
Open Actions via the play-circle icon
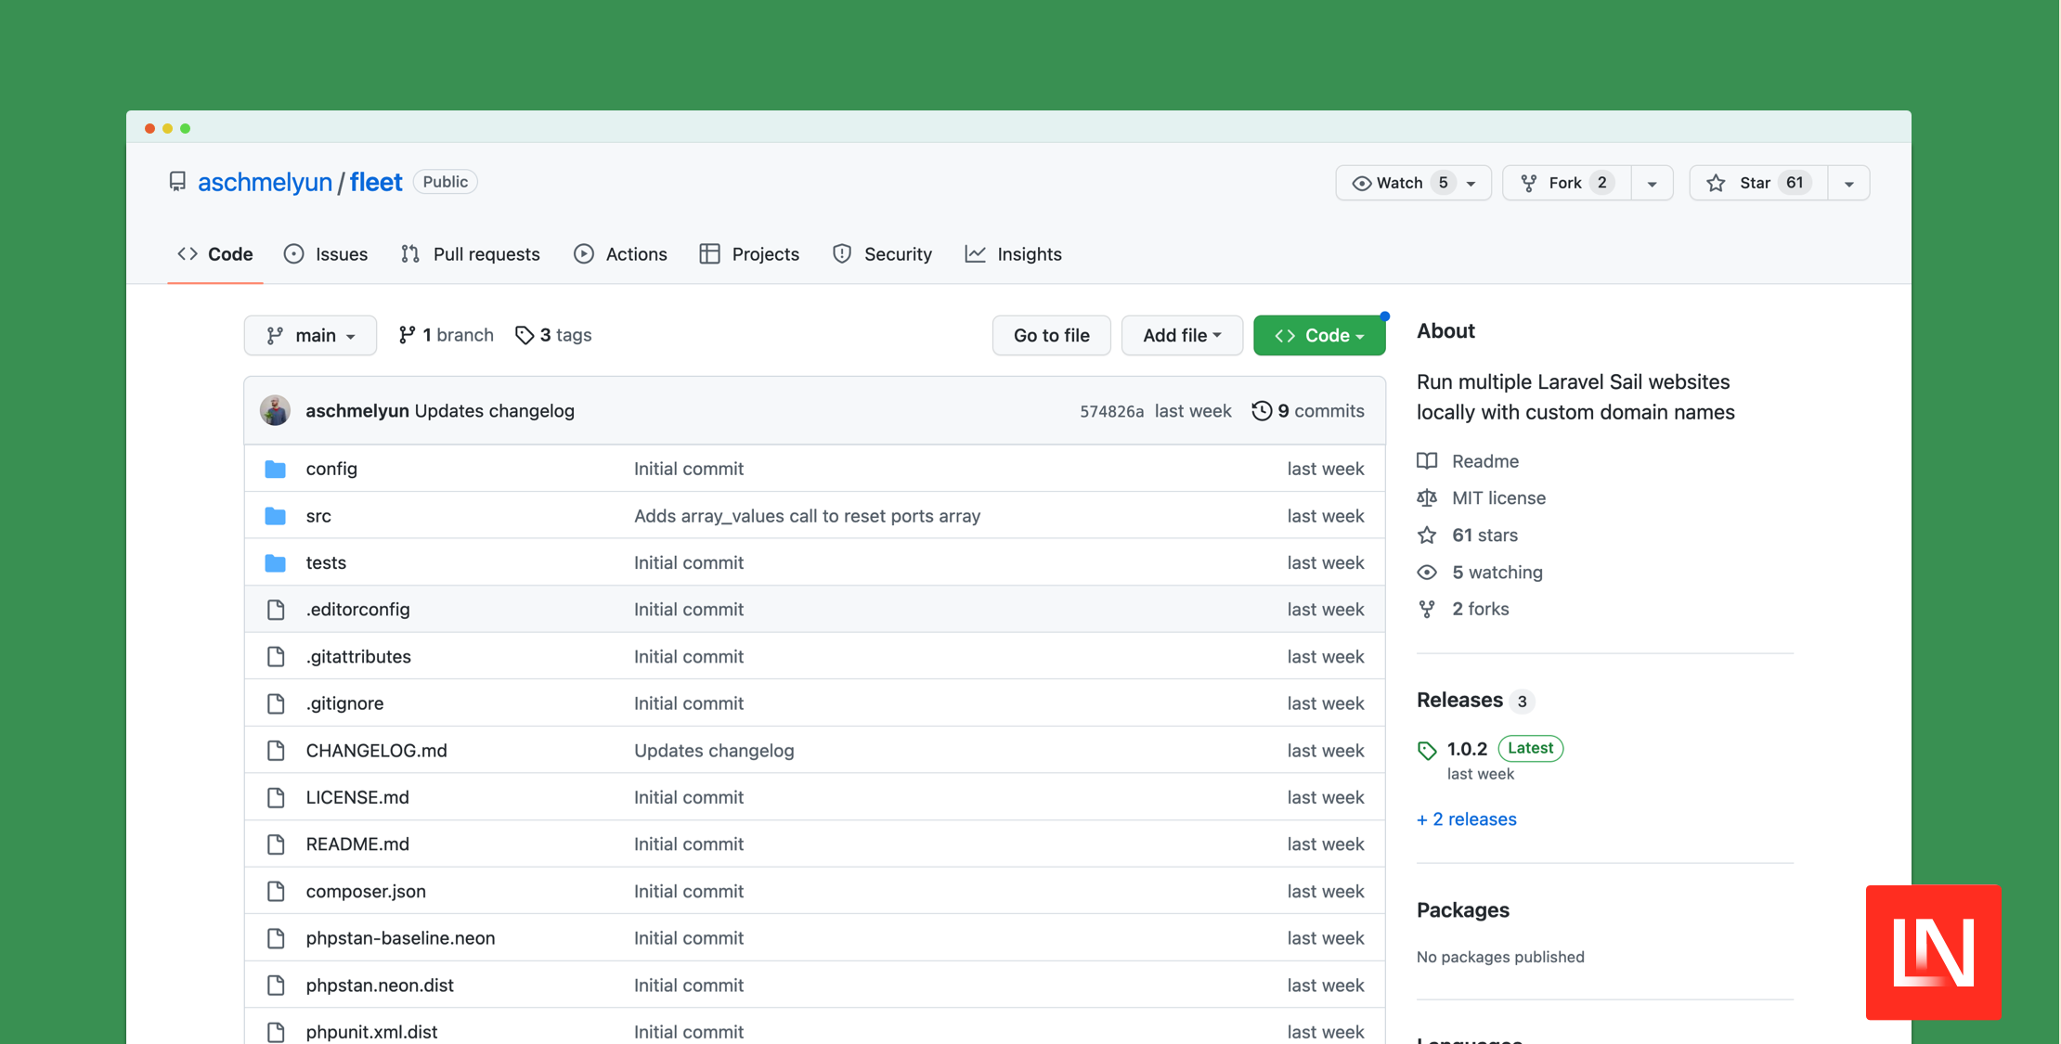coord(583,253)
